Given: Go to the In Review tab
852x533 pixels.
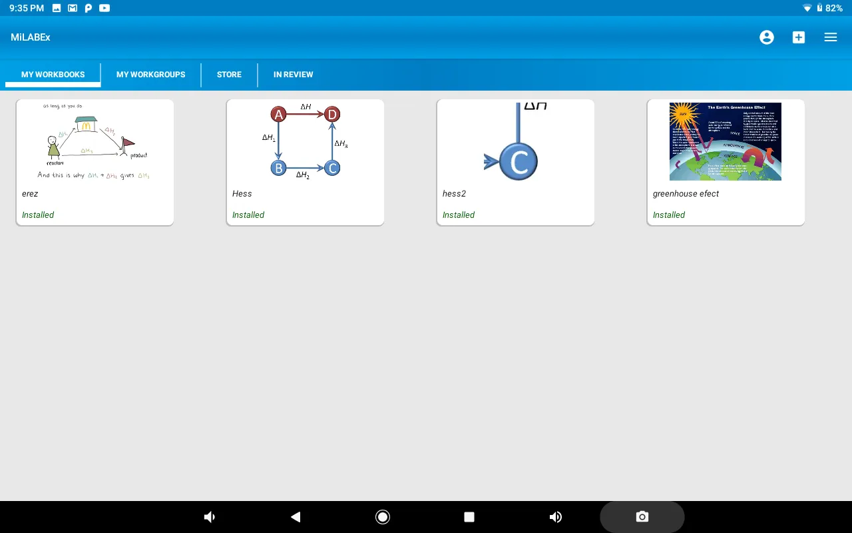Looking at the screenshot, I should click(293, 75).
